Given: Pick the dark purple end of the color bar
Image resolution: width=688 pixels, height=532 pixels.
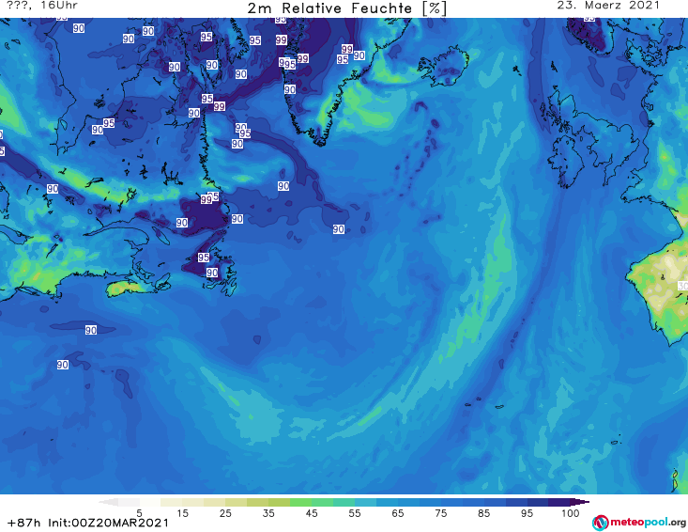Looking at the screenshot, I should 579,502.
